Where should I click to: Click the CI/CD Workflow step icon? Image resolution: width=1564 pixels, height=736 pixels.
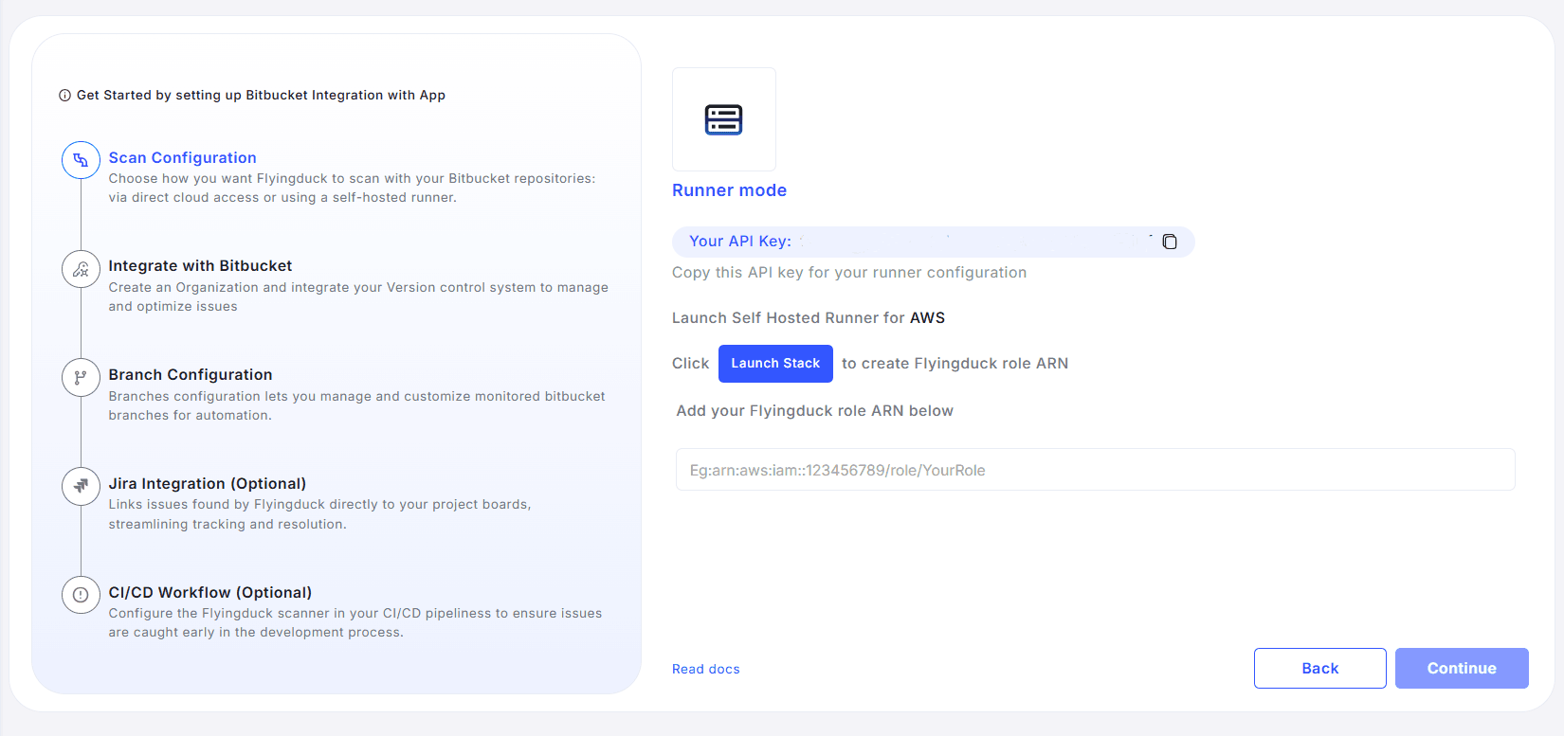tap(81, 595)
